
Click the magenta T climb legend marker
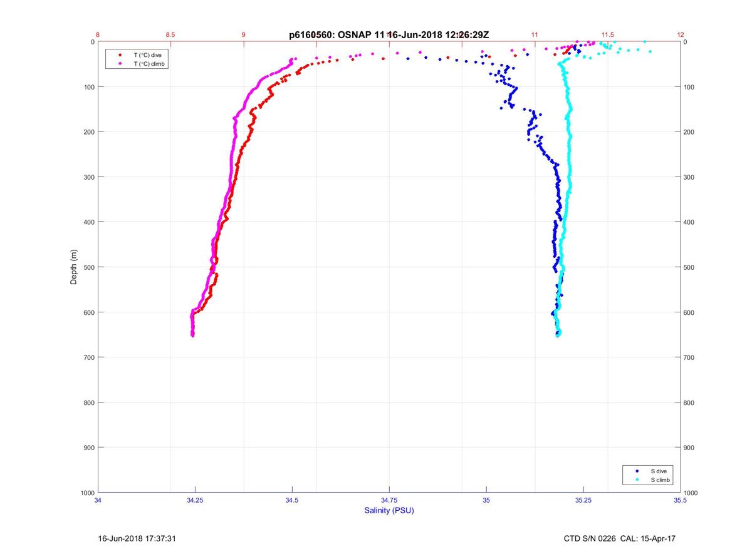[x=120, y=64]
